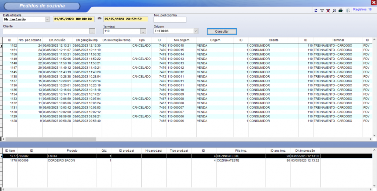Screen dimensions: 377x191
Task: Expand the Origem combo box
Action: click(x=196, y=31)
